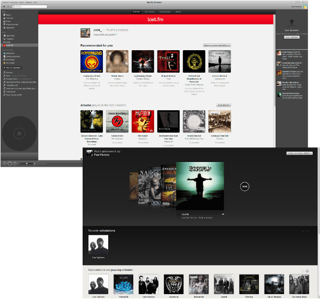Image resolution: width=320 pixels, height=300 pixels.
Task: Switch to the Recommended tab
Action: [x=165, y=12]
